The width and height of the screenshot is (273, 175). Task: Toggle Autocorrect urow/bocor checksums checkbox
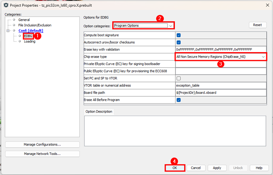179,42
